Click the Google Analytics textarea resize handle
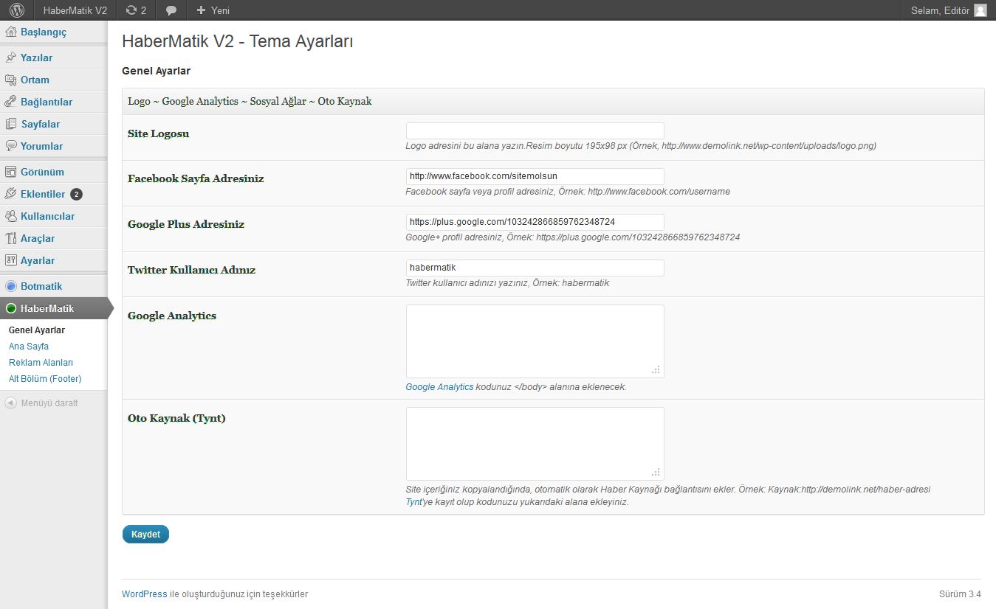 [656, 370]
